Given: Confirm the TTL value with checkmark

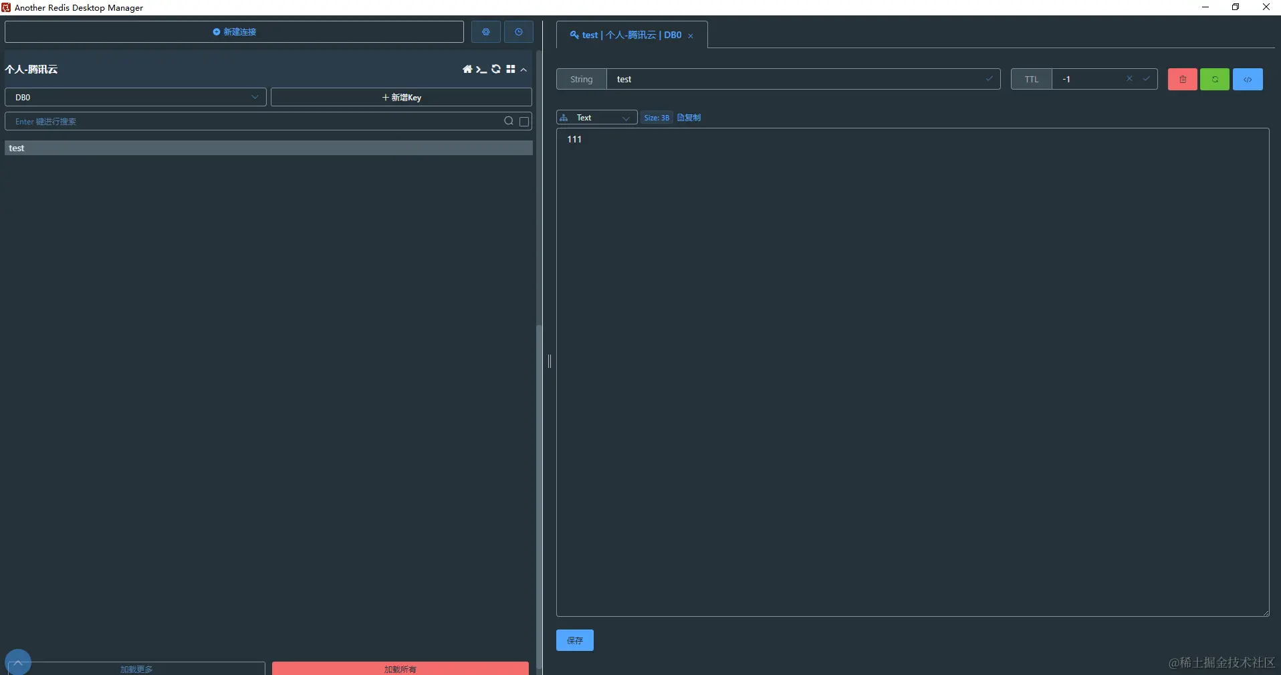Looking at the screenshot, I should (x=1146, y=79).
